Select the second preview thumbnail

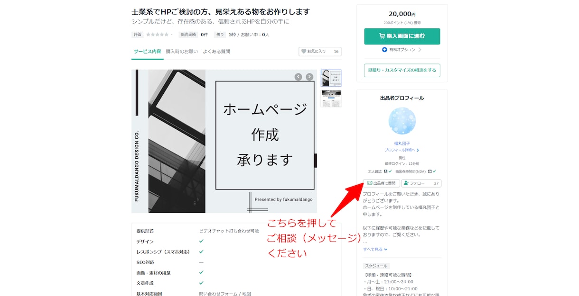coord(331,99)
